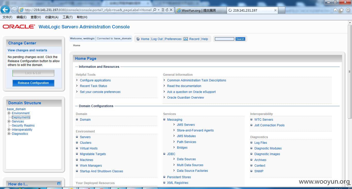
Task: Open the 查看(V) menu
Action: 36,17
